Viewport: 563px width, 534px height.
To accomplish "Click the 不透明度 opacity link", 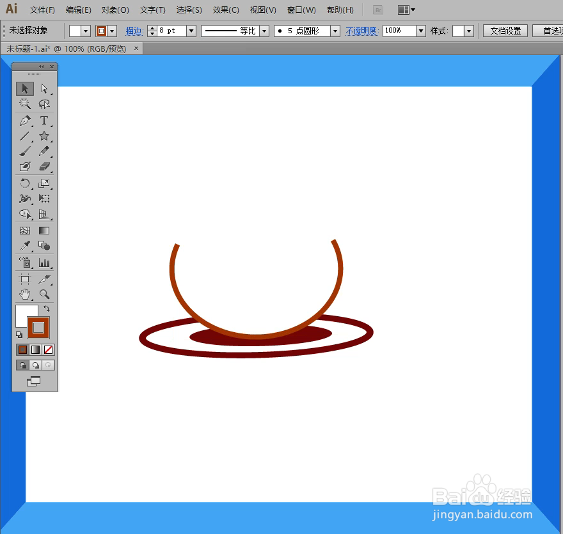I will [x=362, y=31].
